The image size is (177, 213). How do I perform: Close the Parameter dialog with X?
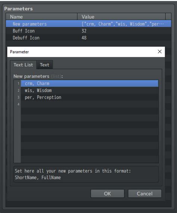pyautogui.click(x=159, y=52)
